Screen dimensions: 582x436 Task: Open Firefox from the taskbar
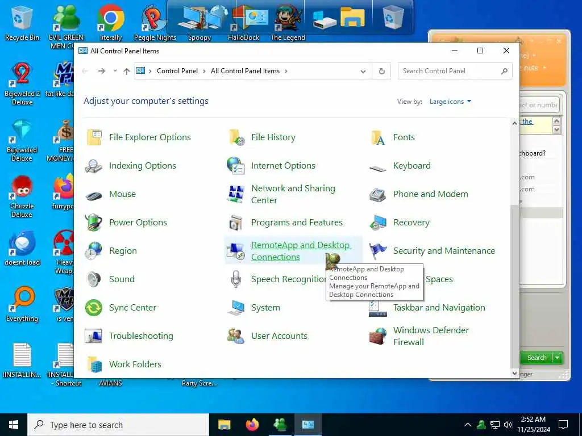pyautogui.click(x=252, y=425)
